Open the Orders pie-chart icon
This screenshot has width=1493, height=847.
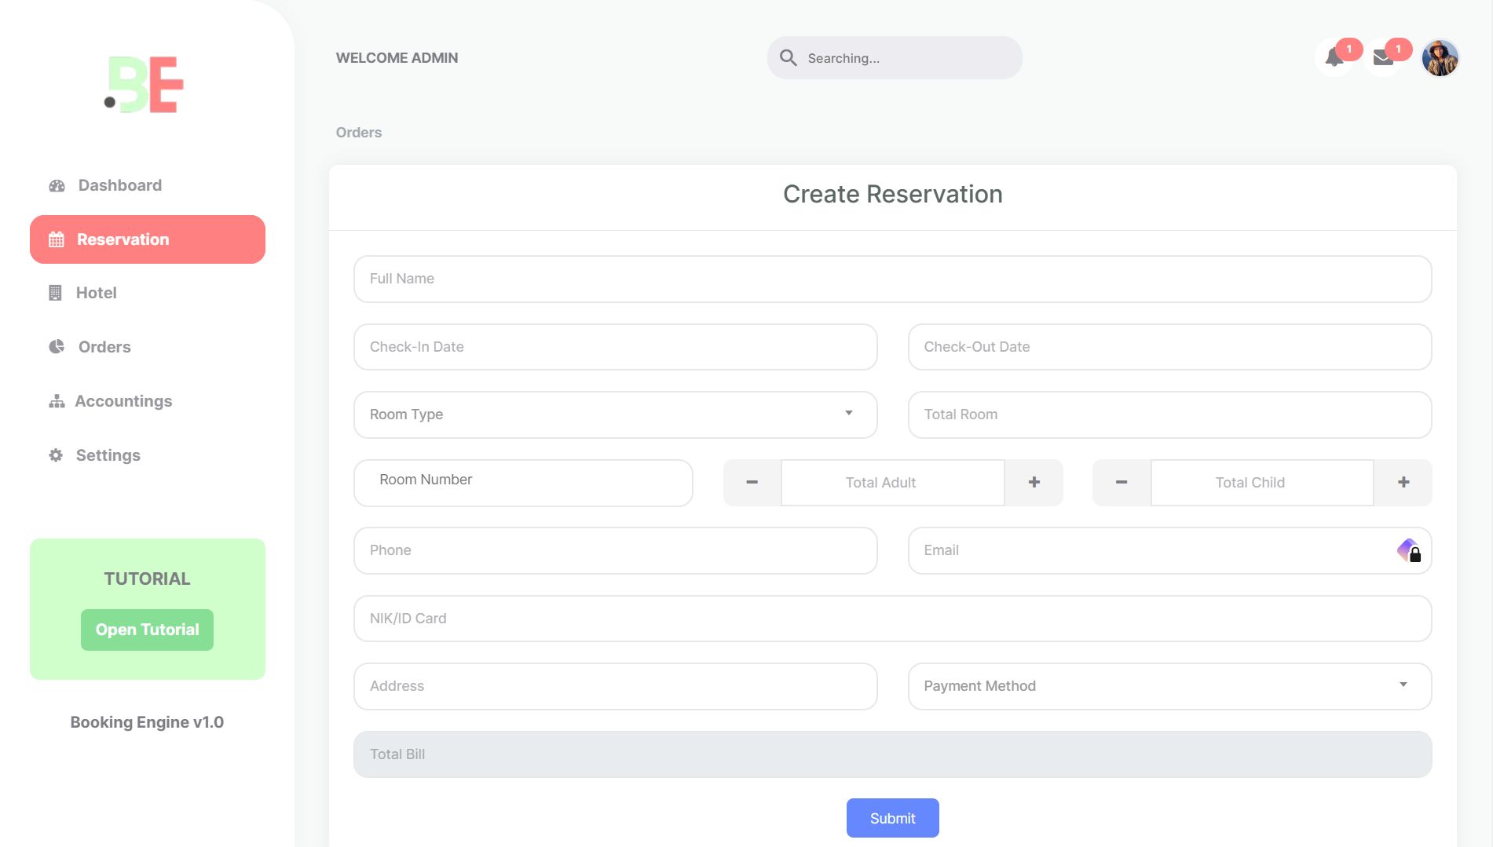(55, 346)
